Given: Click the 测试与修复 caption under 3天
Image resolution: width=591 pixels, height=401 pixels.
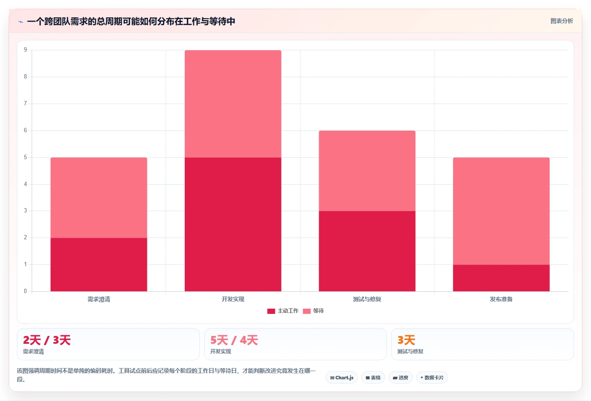Looking at the screenshot, I should [x=410, y=352].
